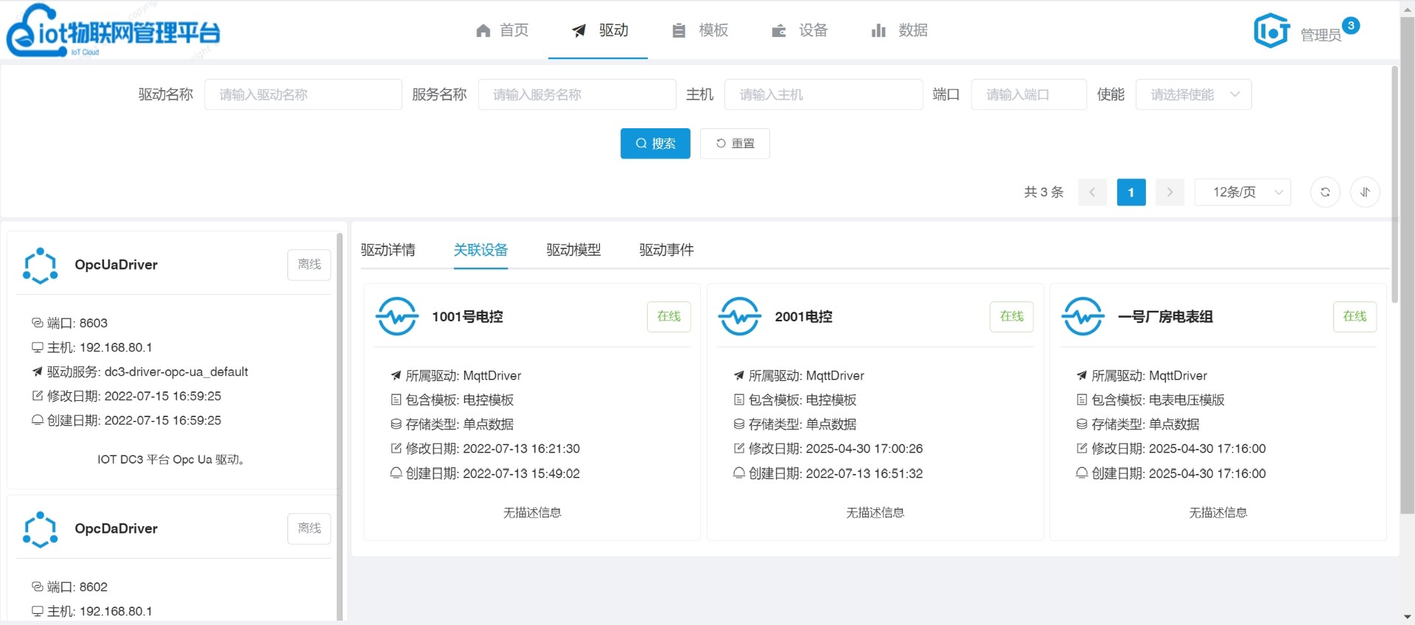Click the 搜索 search button
The height and width of the screenshot is (625, 1415).
655,144
